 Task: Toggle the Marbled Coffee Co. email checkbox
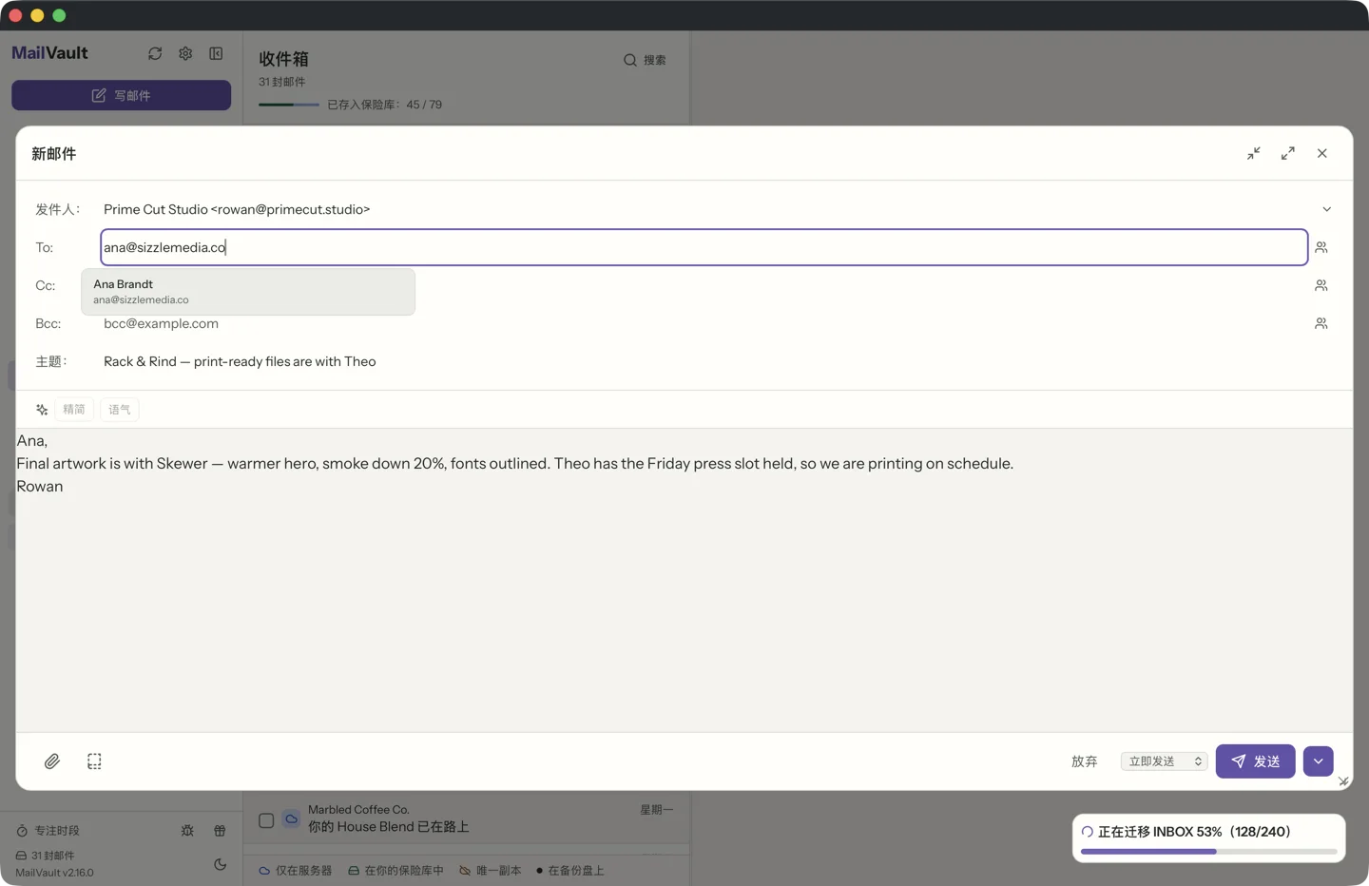pos(266,819)
